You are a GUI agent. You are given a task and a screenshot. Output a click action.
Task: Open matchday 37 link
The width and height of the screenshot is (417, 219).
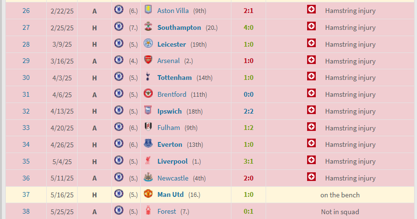[26, 195]
